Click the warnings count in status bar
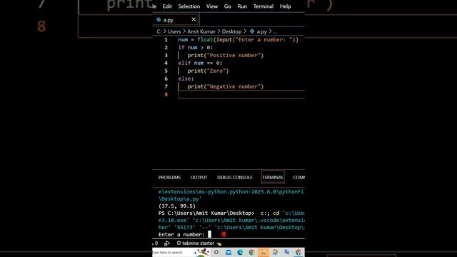Viewport: 457px width, 257px height. click(156, 243)
